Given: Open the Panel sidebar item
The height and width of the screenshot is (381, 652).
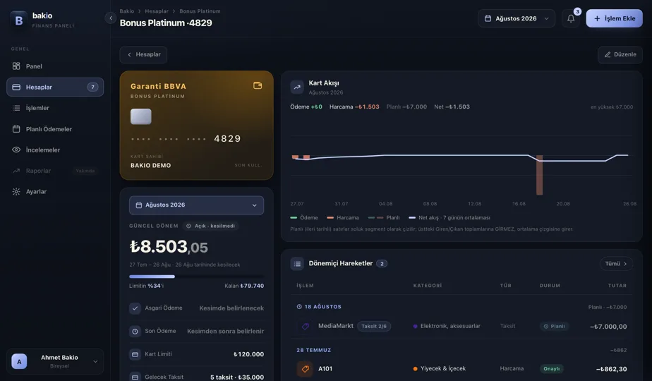Looking at the screenshot, I should [55, 66].
